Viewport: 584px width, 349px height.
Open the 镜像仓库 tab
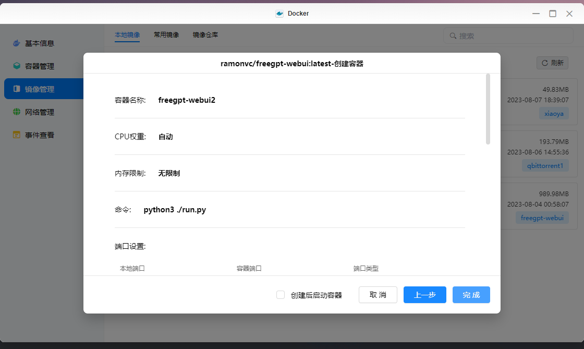205,35
